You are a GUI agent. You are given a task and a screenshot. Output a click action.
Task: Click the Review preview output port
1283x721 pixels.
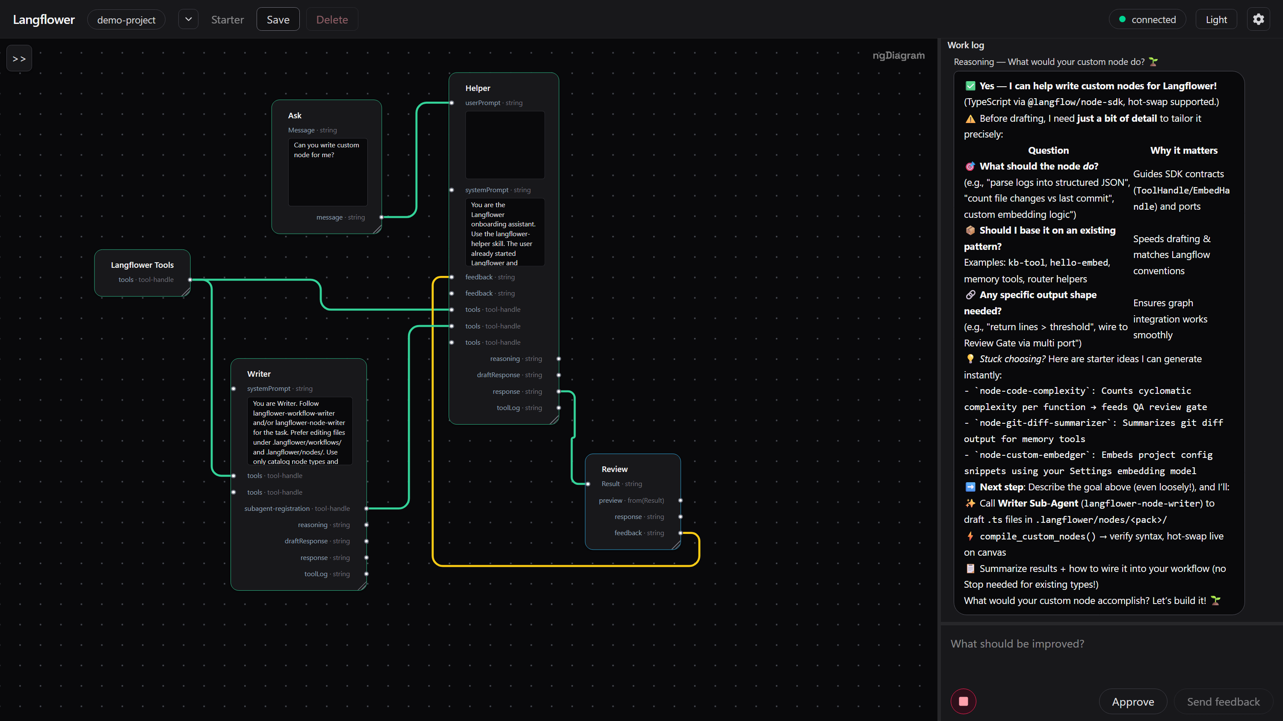[x=680, y=500]
